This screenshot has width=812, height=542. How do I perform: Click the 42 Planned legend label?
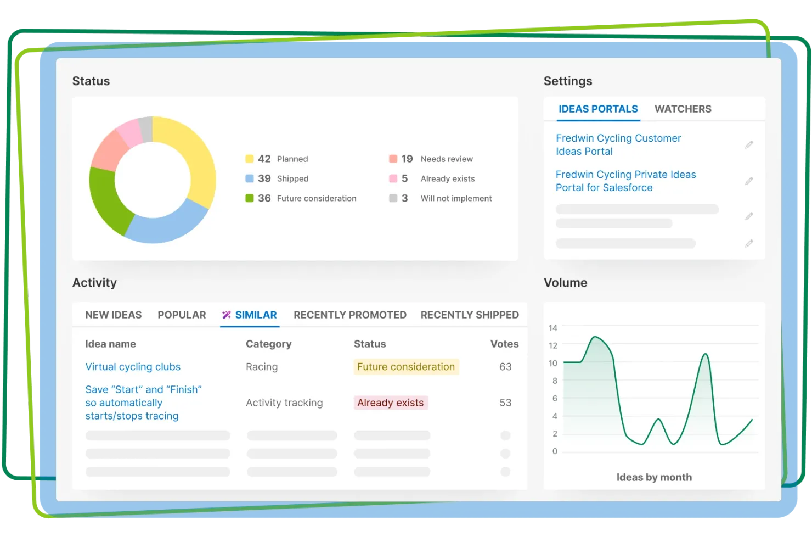[x=283, y=159]
